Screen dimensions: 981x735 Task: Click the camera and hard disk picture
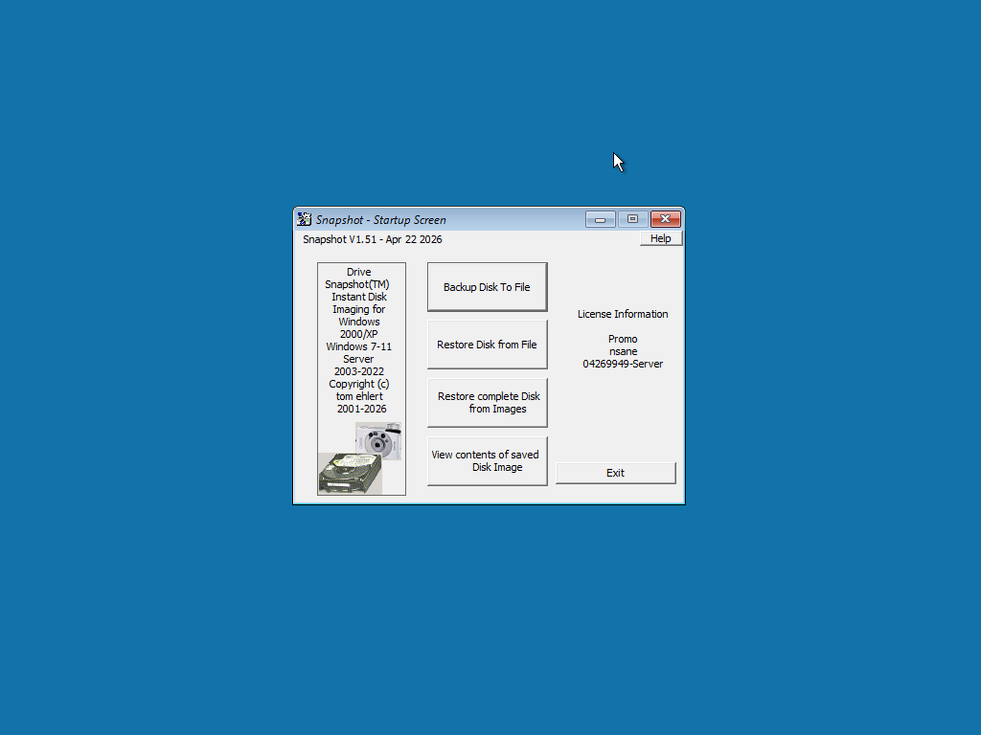tap(360, 458)
